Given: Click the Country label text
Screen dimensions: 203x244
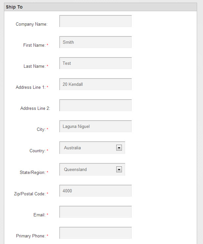Looking at the screenshot, I should click(37, 151).
